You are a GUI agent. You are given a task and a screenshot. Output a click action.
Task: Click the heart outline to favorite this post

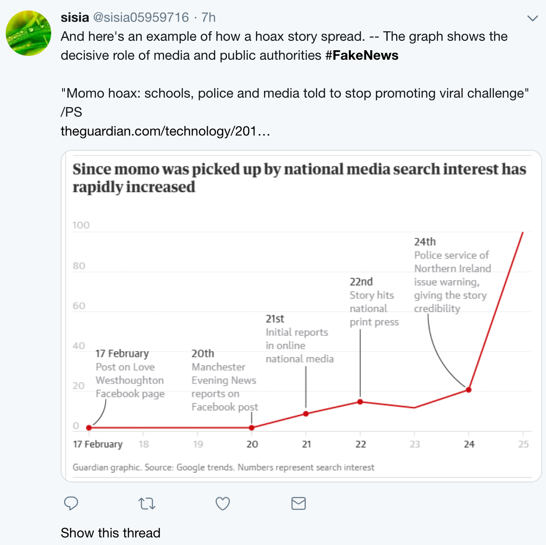[222, 504]
